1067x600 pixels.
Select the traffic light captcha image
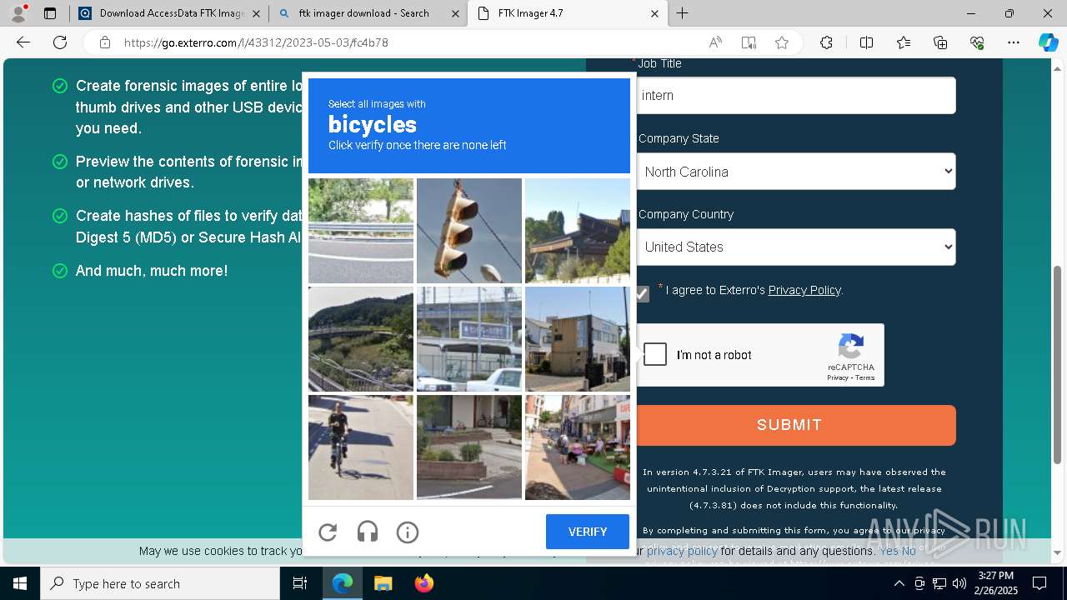point(469,231)
